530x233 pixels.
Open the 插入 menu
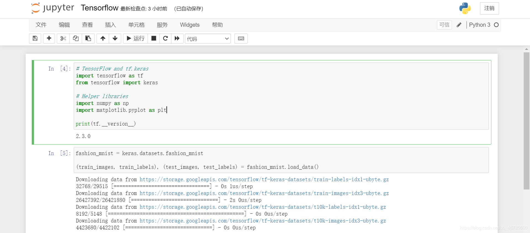tap(110, 25)
